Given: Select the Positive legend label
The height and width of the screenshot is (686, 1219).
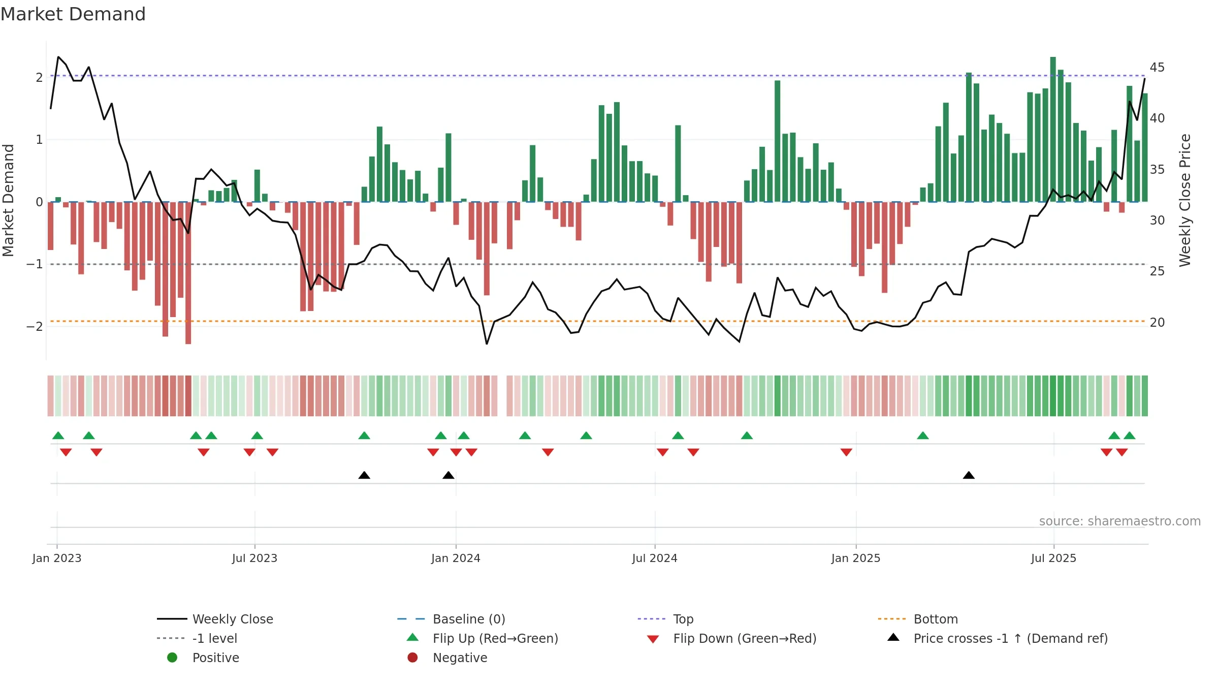Looking at the screenshot, I should (x=216, y=658).
